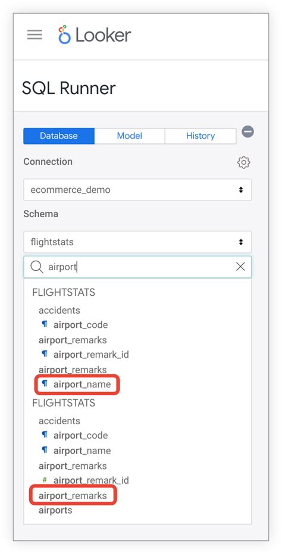Image resolution: width=282 pixels, height=554 pixels.
Task: Select the first FLIGHTSTATS schema heading
Action: (x=64, y=292)
